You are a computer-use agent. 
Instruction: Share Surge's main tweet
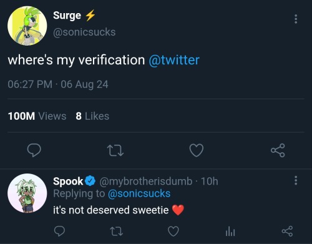(x=278, y=150)
